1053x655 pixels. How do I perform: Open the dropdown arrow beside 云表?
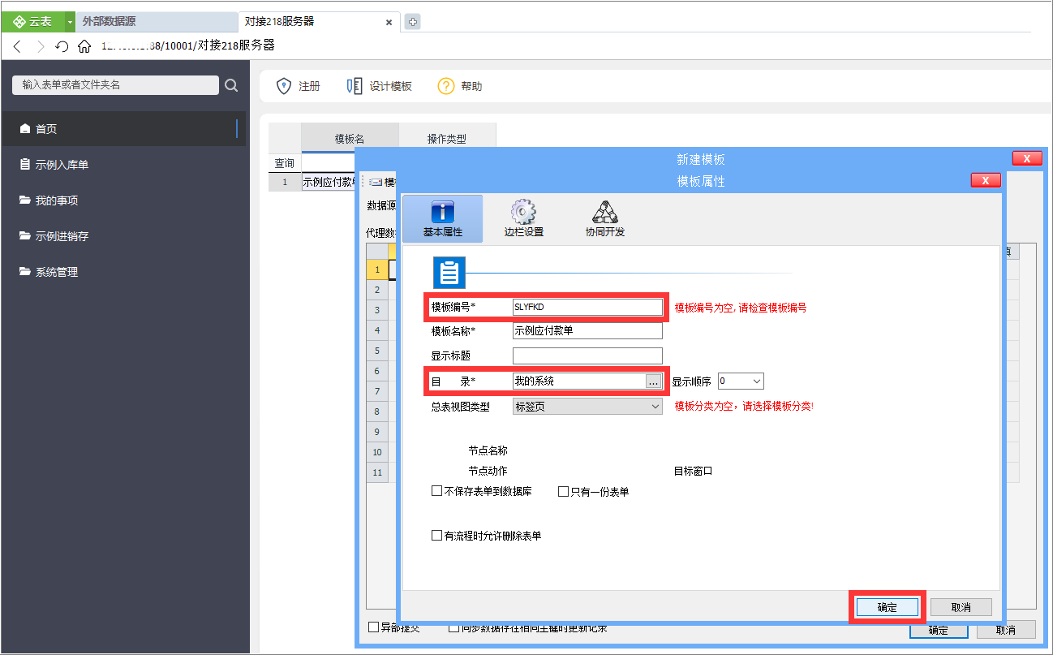coord(70,22)
